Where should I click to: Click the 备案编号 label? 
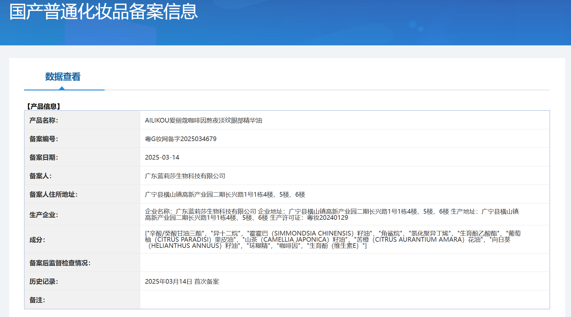(44, 139)
